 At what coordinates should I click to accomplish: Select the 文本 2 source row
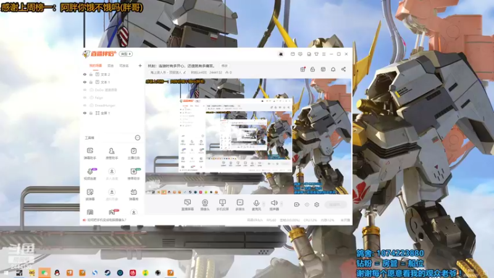point(112,74)
